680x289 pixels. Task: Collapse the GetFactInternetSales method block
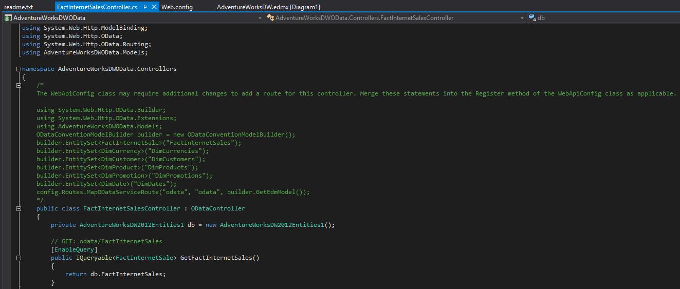click(19, 258)
